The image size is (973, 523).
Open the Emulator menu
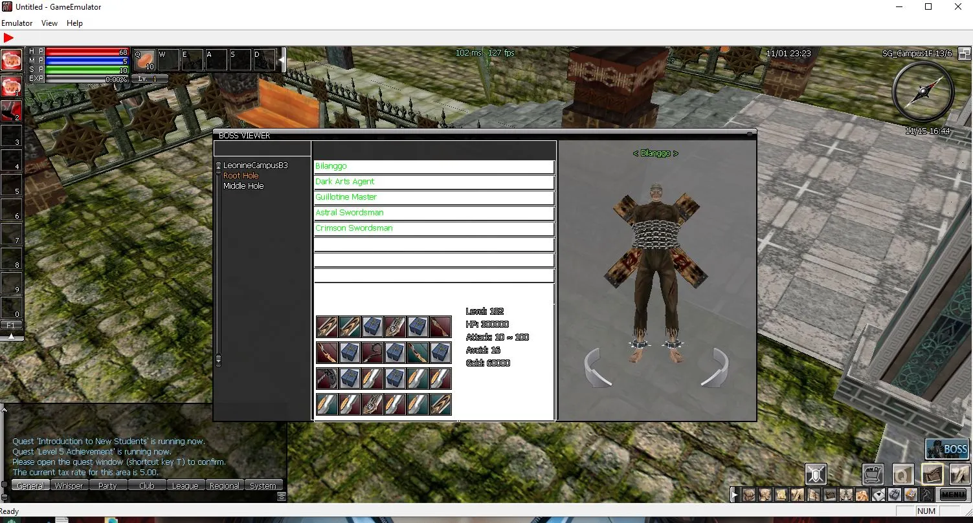click(17, 23)
